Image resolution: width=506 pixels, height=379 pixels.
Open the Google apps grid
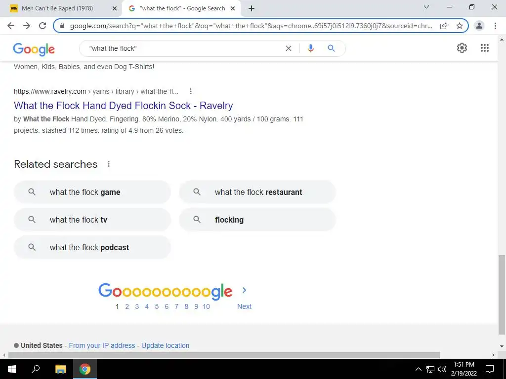point(484,48)
